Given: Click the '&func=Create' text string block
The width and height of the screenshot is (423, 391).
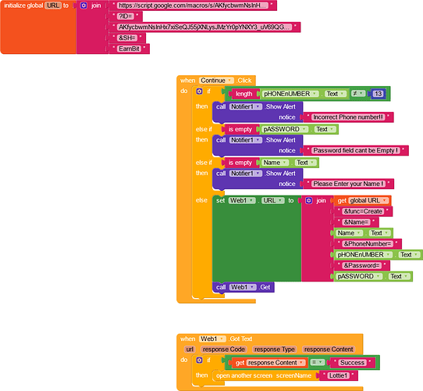Looking at the screenshot, I should [x=363, y=211].
